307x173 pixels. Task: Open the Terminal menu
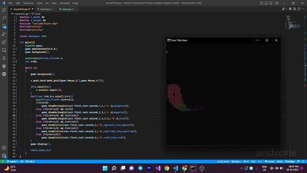point(64,3)
